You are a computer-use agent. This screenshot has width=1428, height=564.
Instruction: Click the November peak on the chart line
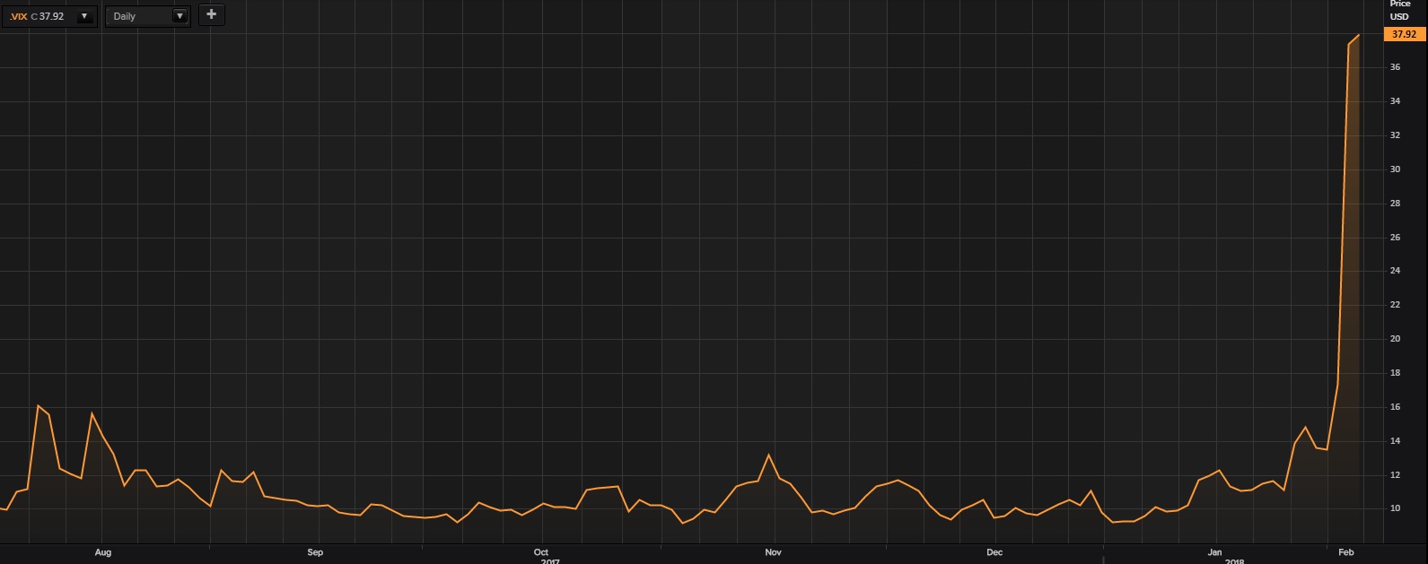[x=768, y=455]
